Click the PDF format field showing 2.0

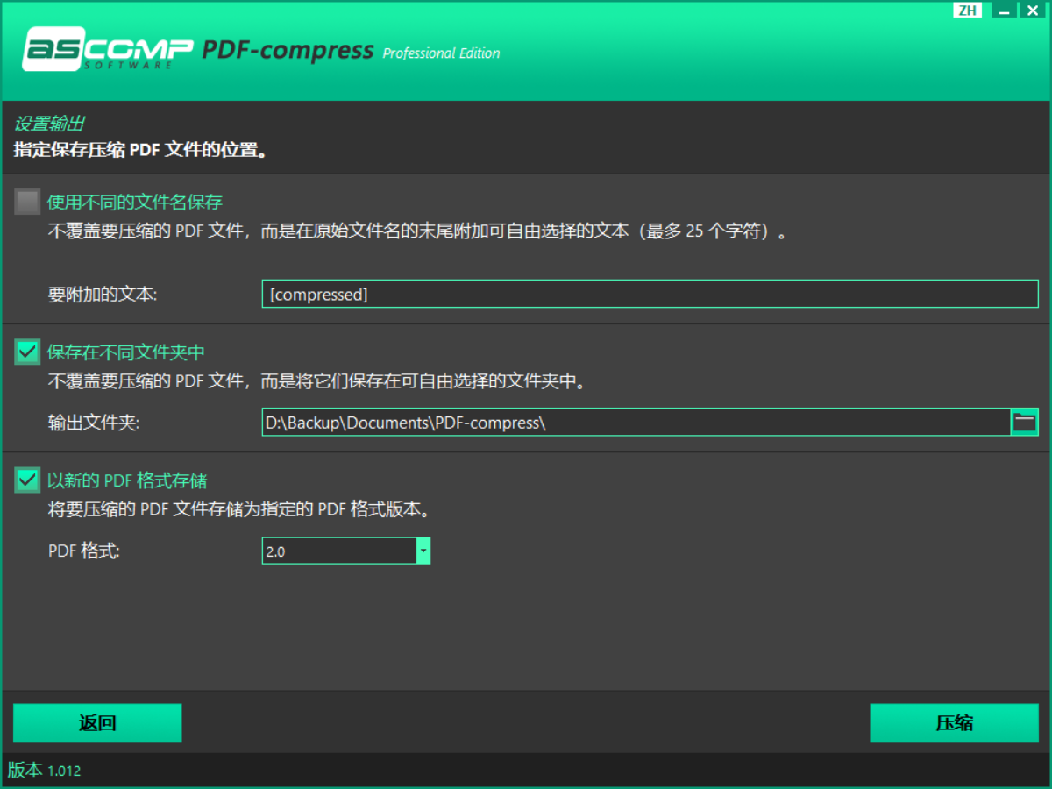pyautogui.click(x=338, y=551)
